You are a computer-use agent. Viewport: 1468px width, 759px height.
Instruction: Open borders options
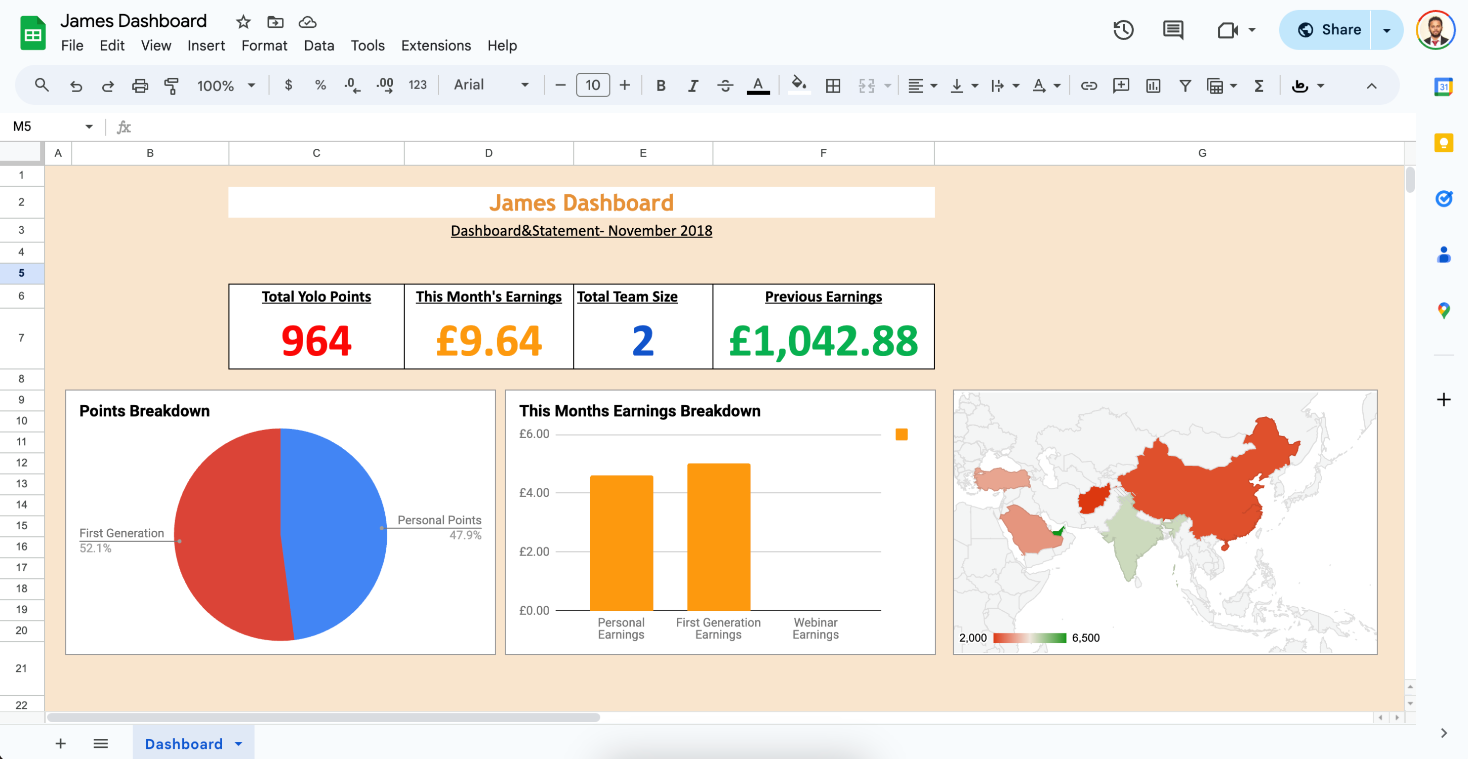833,86
